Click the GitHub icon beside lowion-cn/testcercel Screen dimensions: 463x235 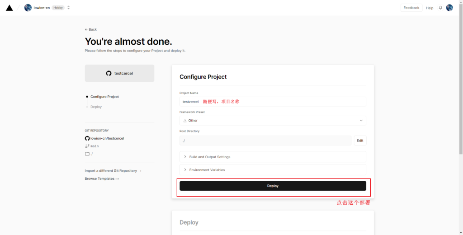click(x=87, y=138)
